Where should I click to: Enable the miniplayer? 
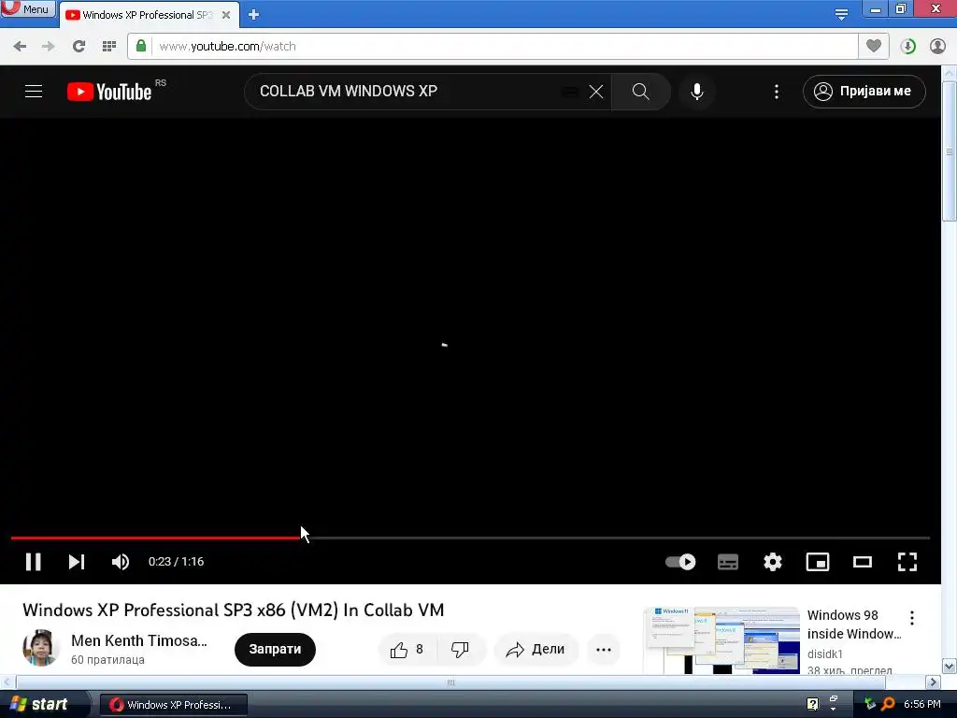pos(817,562)
